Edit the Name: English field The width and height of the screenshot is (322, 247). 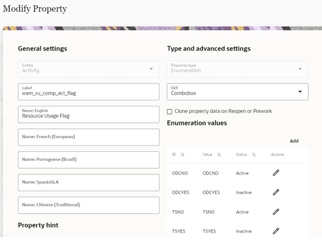(x=89, y=114)
